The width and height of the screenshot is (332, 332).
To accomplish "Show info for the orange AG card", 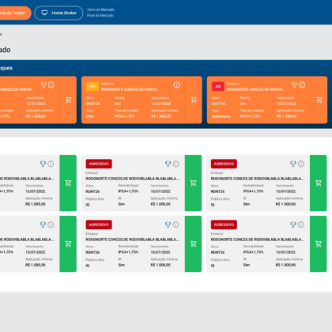I will pos(302,85).
